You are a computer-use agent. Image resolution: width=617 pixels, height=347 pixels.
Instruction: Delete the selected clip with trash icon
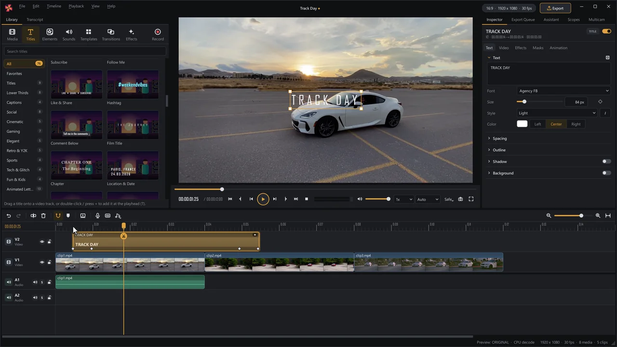43,216
